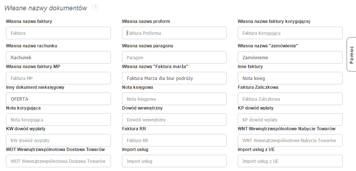The image size is (356, 171).
Task: Click the Inne faktury input field
Action: coord(290,78)
